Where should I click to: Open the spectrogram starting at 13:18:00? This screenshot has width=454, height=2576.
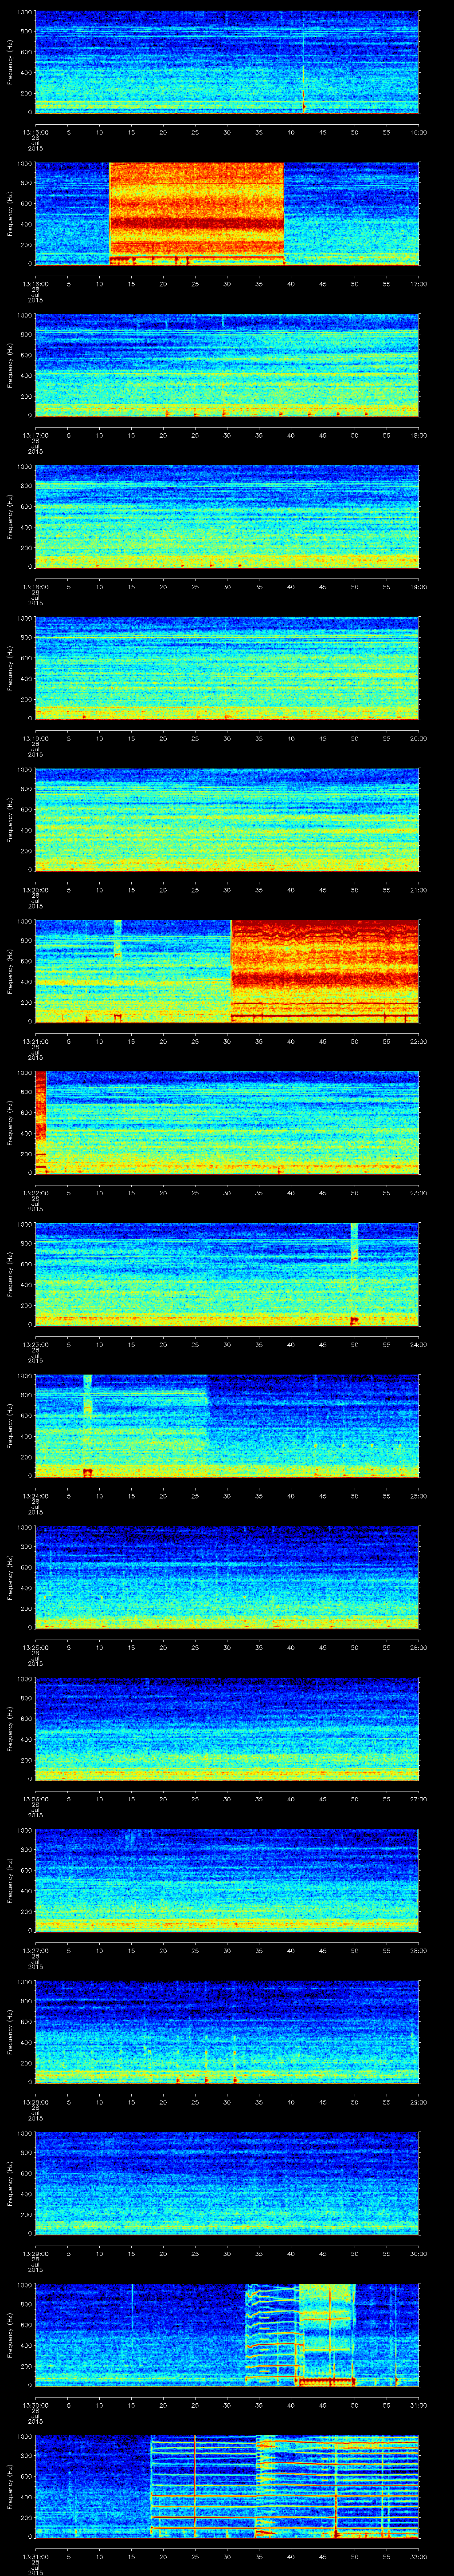coord(227,516)
